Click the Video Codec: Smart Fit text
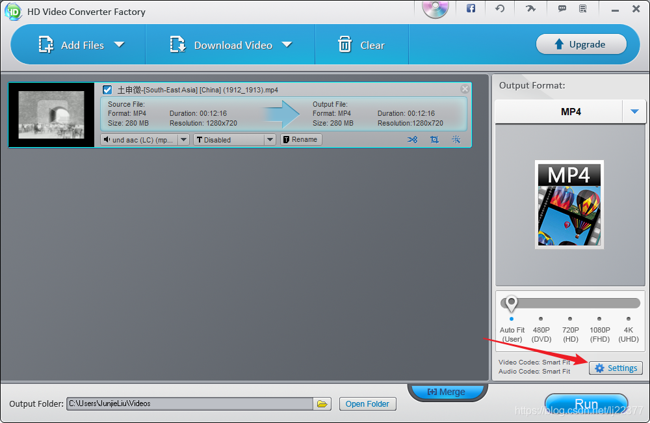The height and width of the screenshot is (423, 650). tap(534, 362)
